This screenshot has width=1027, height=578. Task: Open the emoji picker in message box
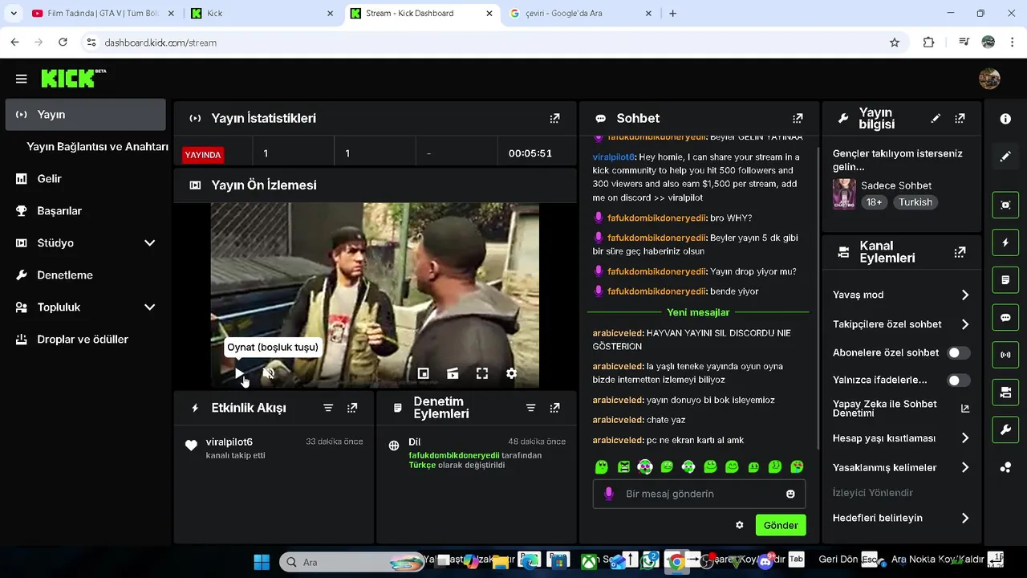[x=790, y=494]
